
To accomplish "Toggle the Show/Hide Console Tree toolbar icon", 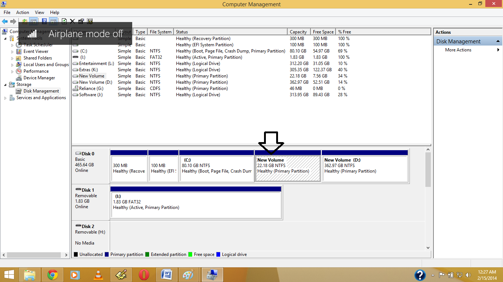I will pos(34,21).
